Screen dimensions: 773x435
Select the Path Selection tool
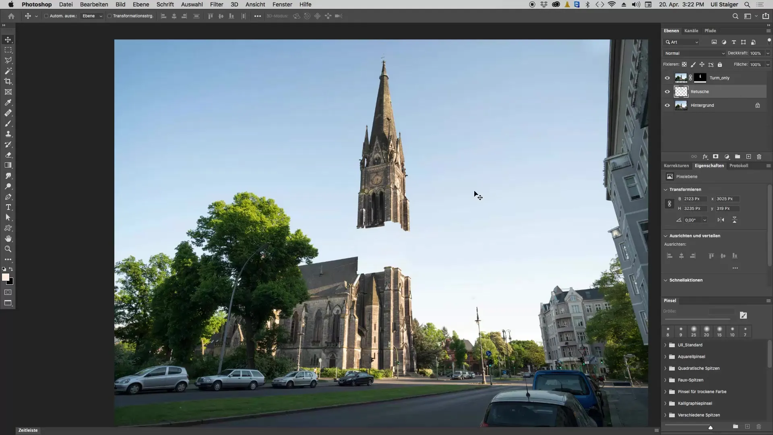click(8, 217)
